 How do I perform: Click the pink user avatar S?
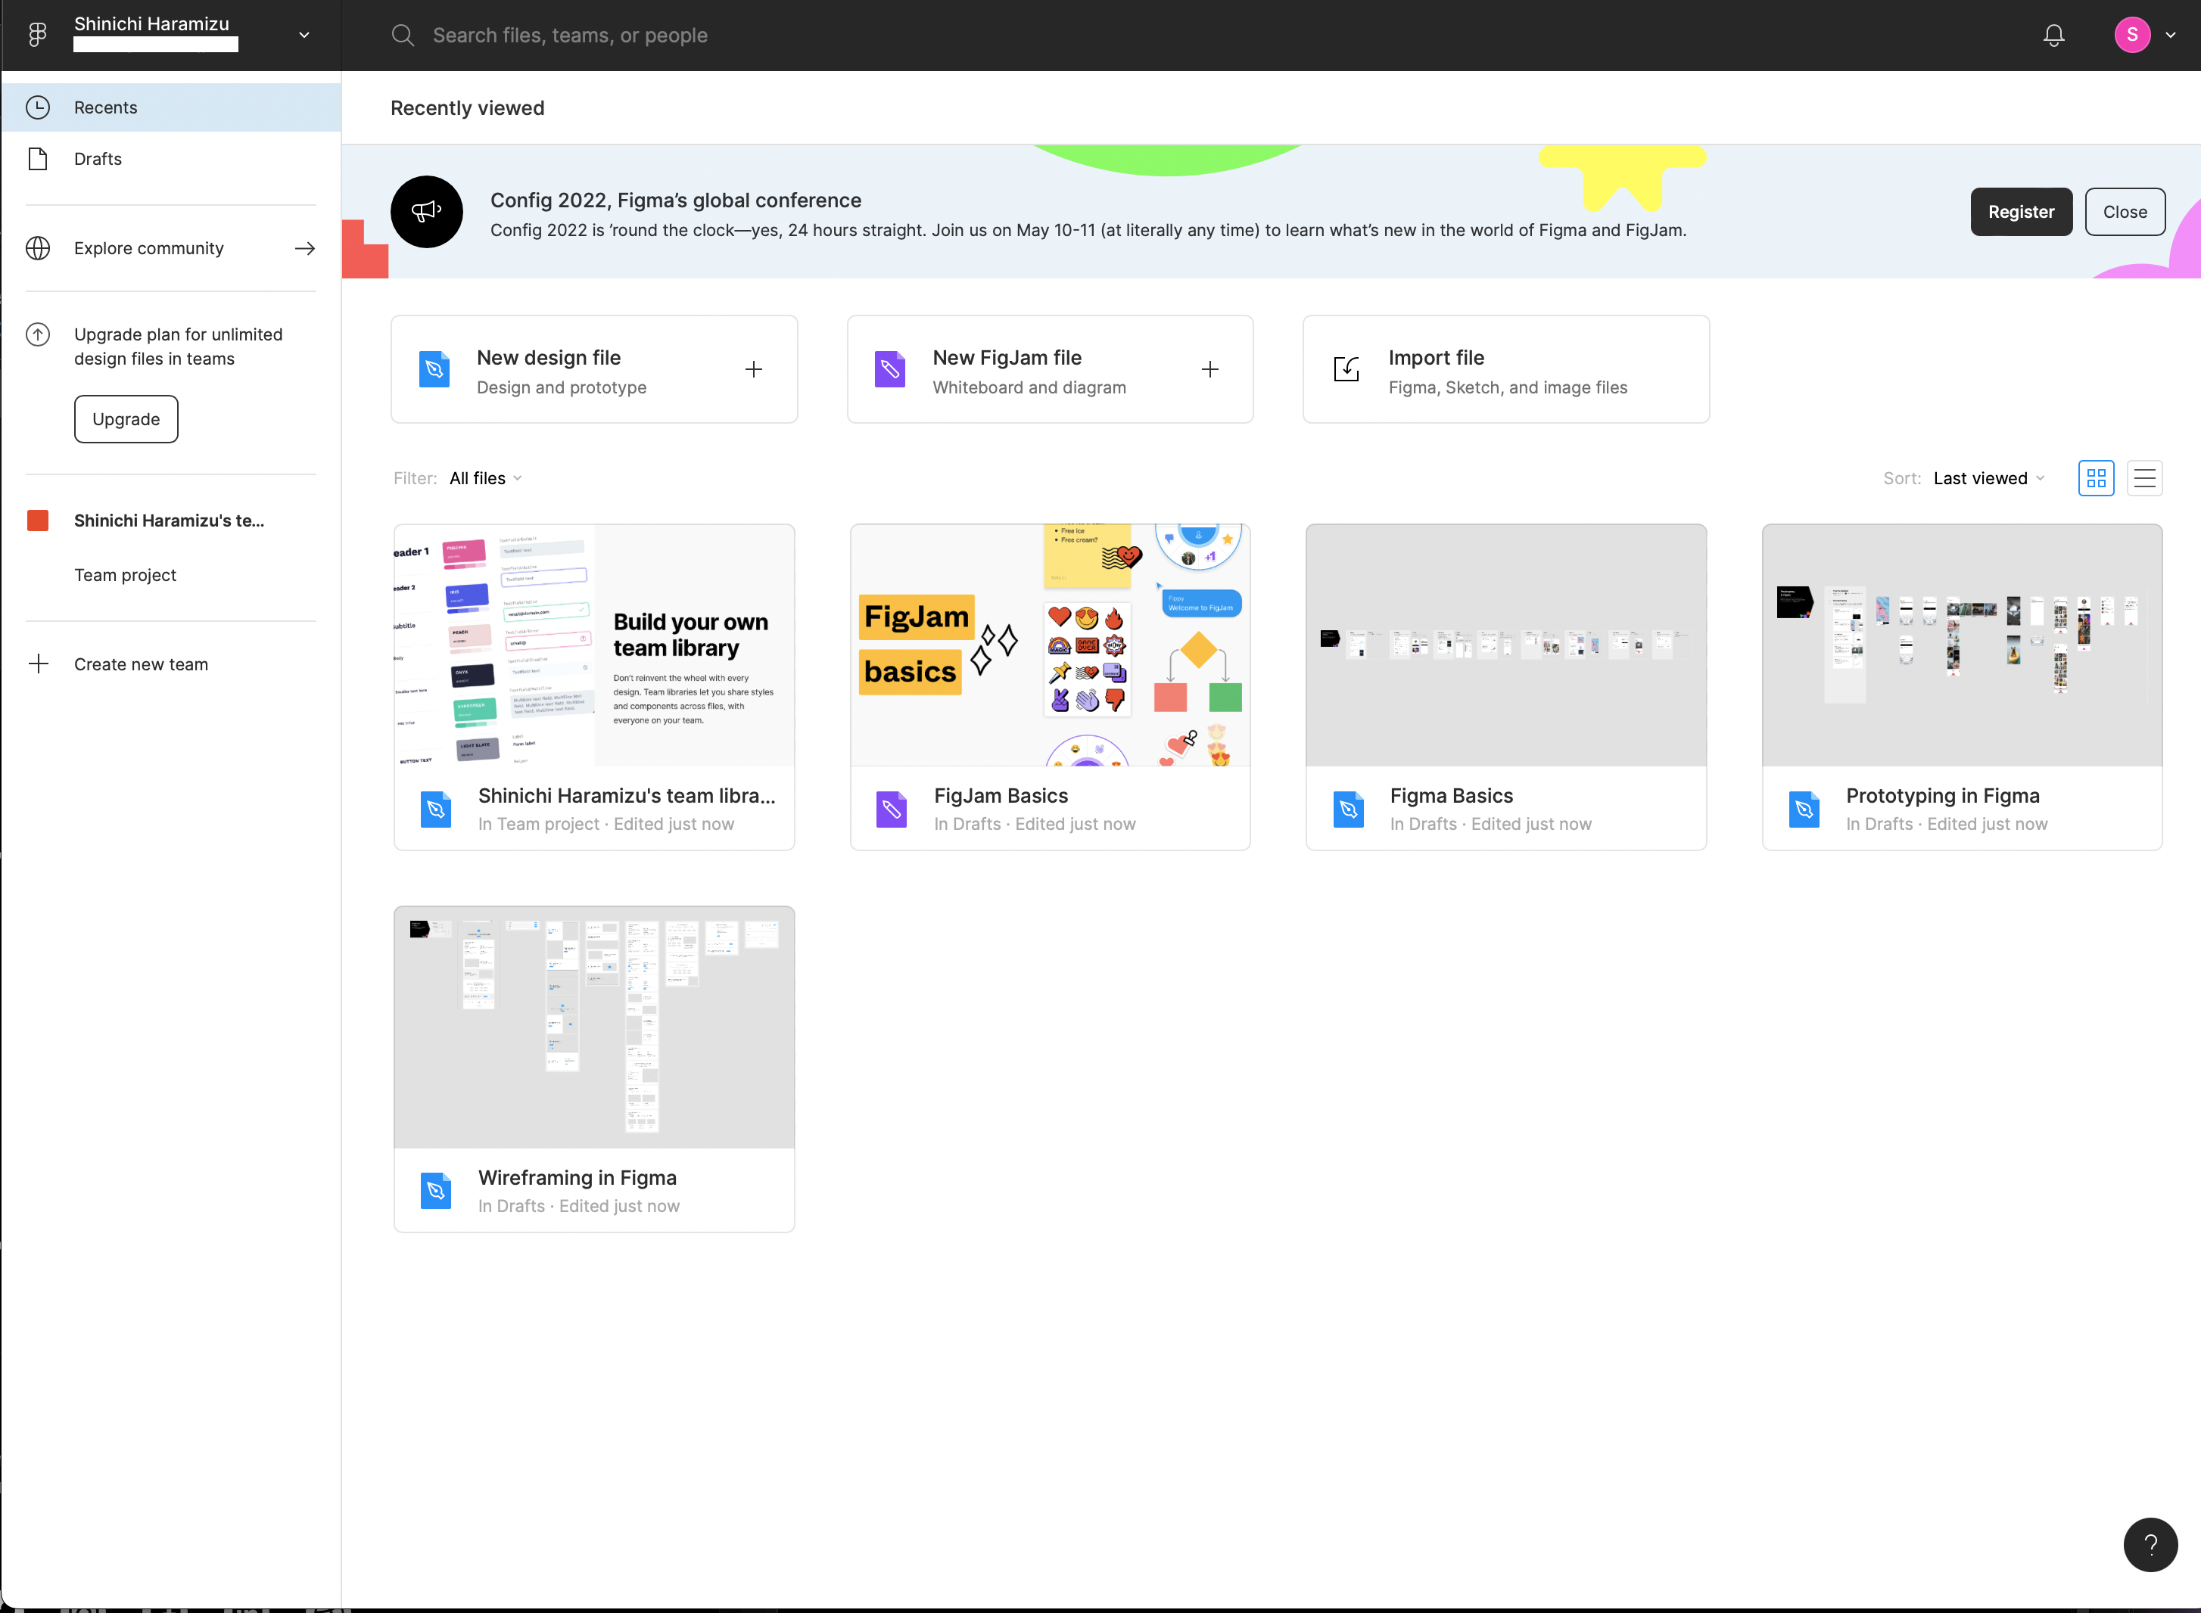[x=2131, y=35]
